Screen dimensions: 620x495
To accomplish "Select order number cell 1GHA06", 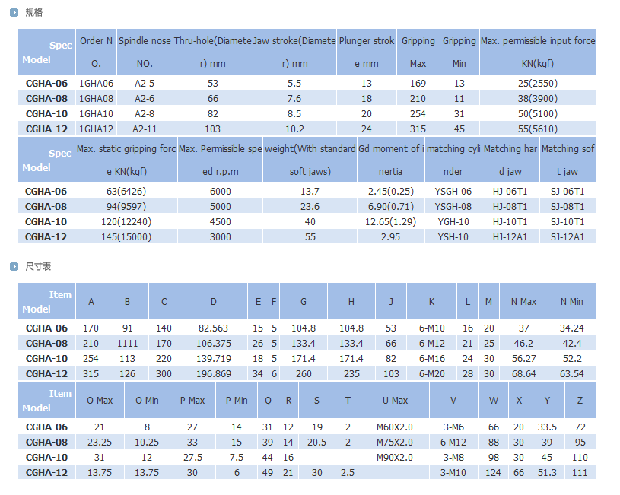I will point(96,84).
